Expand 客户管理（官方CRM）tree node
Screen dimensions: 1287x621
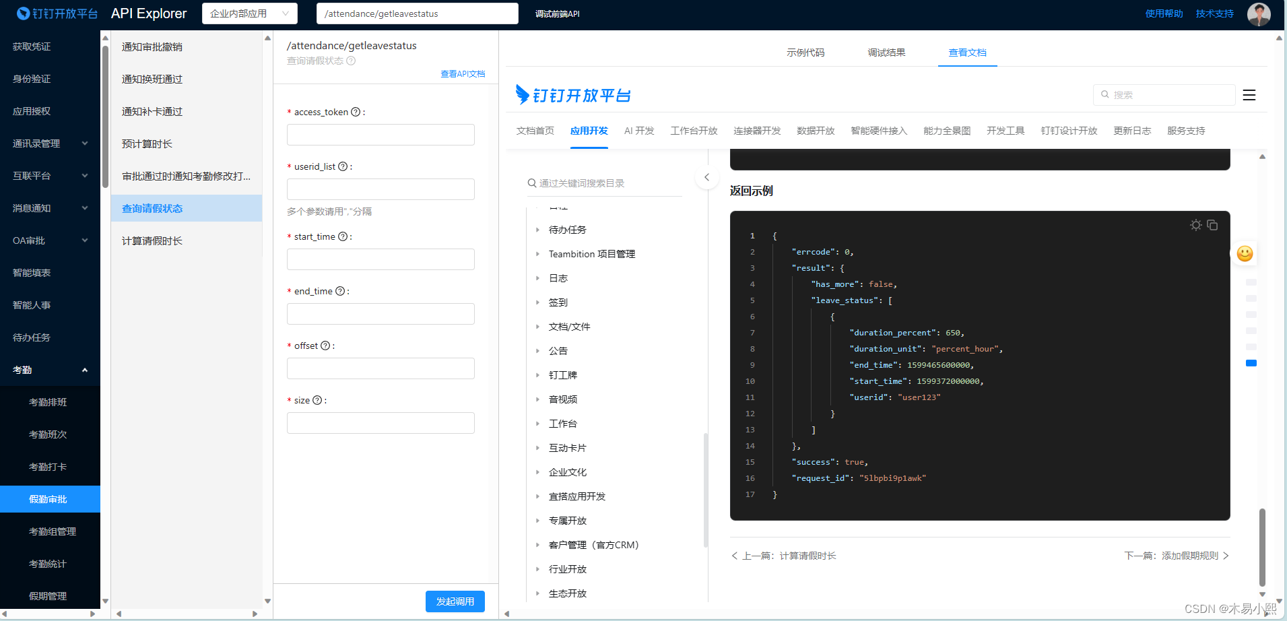[537, 545]
